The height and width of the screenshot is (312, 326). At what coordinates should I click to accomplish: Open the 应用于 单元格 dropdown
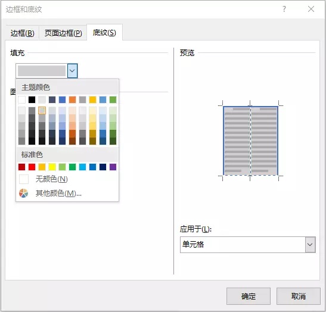pyautogui.click(x=247, y=245)
